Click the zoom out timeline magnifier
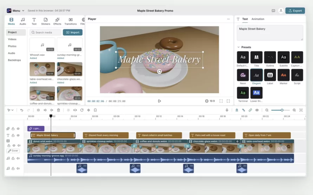 [267, 110]
